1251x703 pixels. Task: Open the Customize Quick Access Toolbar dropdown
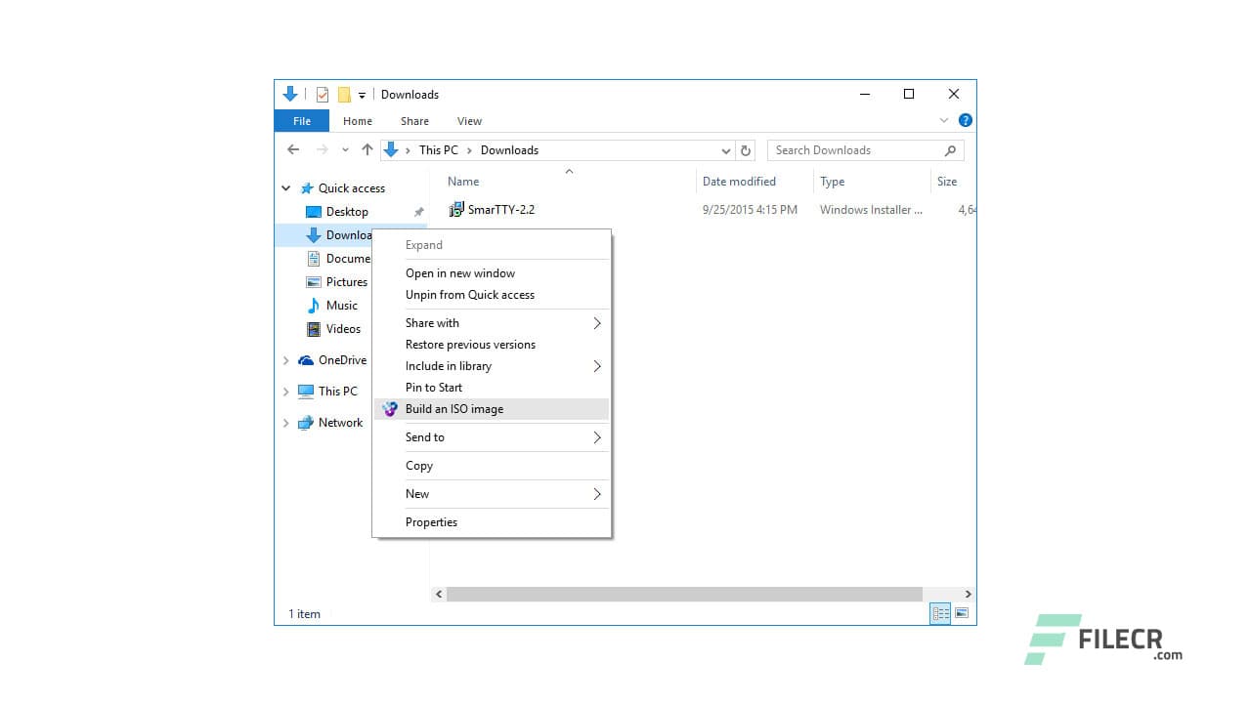364,94
